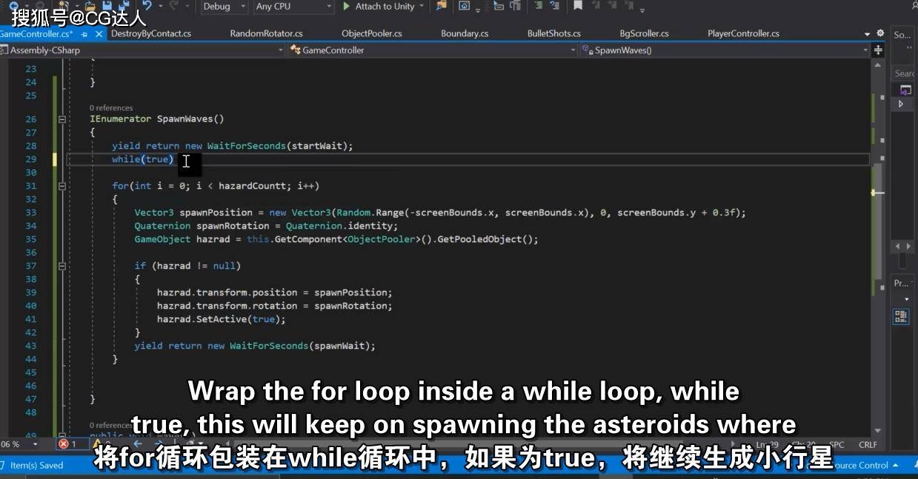Screen dimensions: 918x479
Task: Click spawnRotation assignment on line 40
Action: pyautogui.click(x=275, y=306)
